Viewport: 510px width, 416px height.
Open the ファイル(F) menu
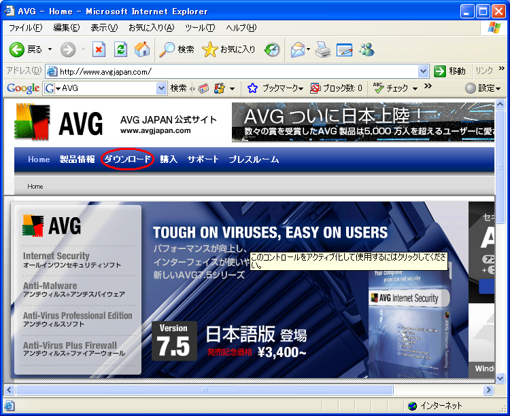(x=26, y=28)
